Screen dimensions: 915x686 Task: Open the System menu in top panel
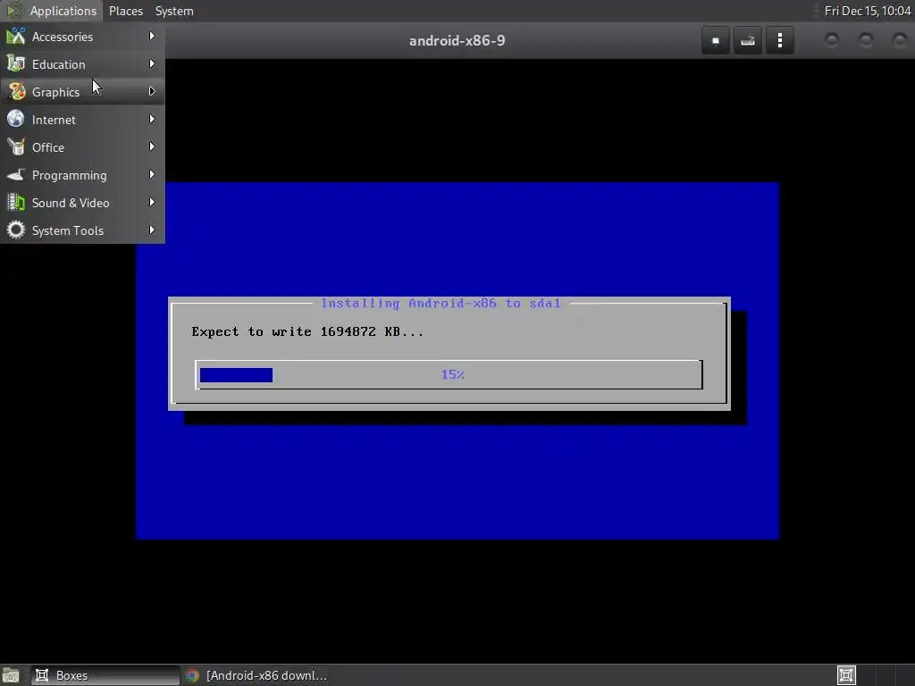tap(174, 11)
